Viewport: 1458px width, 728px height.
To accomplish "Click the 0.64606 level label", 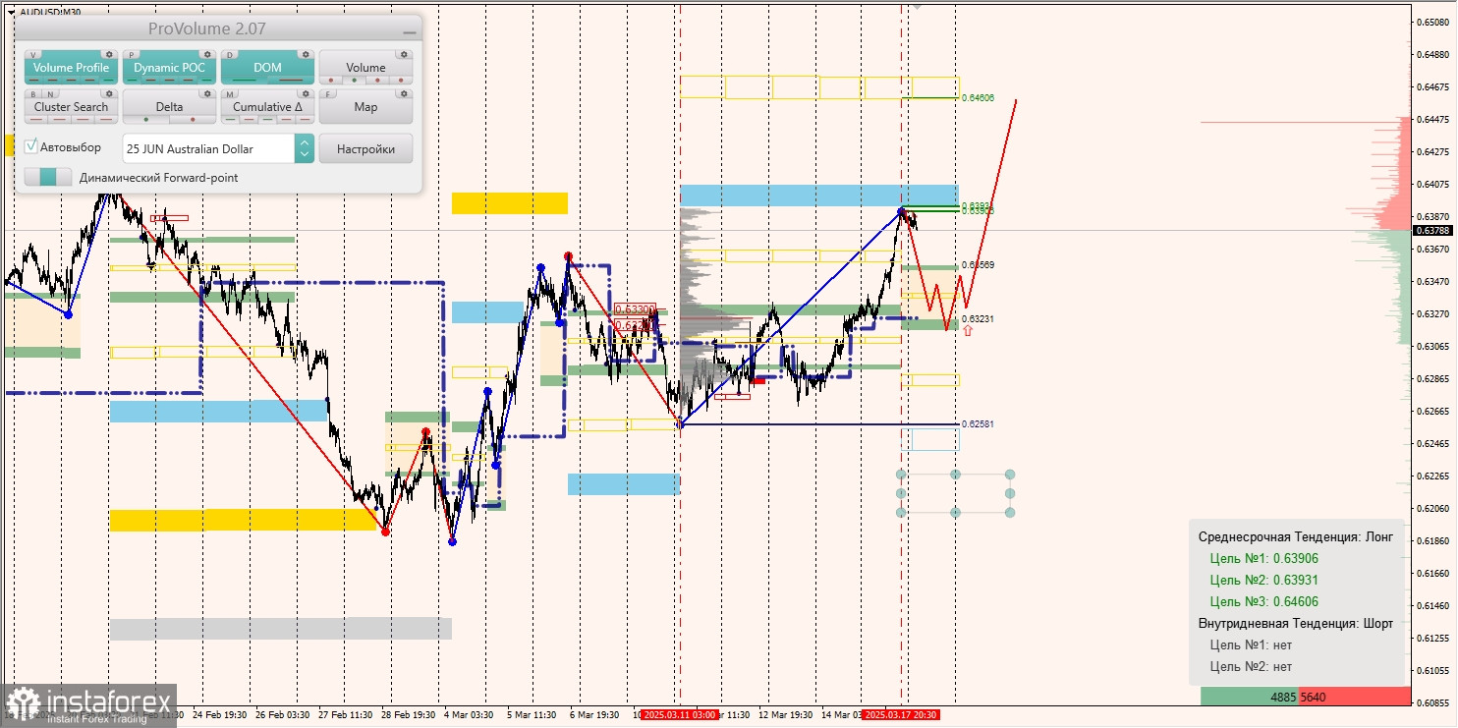I will (x=978, y=98).
